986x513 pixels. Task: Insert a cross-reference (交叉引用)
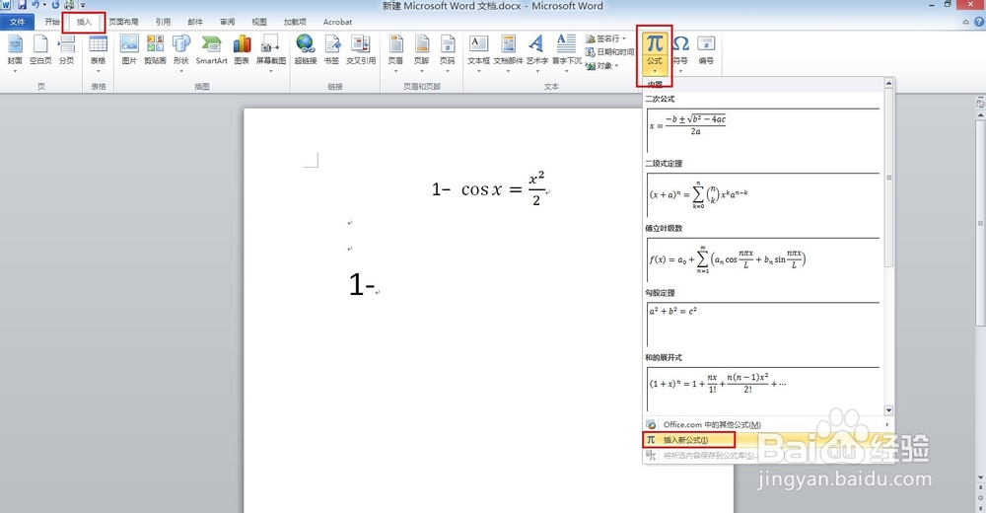(x=361, y=50)
